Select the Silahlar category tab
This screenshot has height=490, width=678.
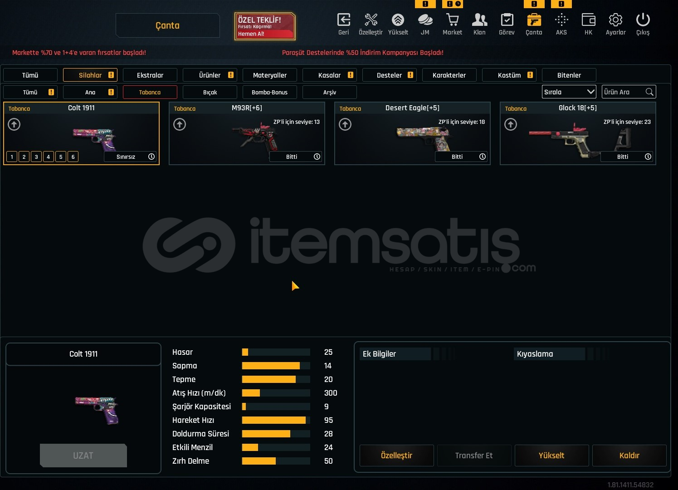[x=90, y=75]
